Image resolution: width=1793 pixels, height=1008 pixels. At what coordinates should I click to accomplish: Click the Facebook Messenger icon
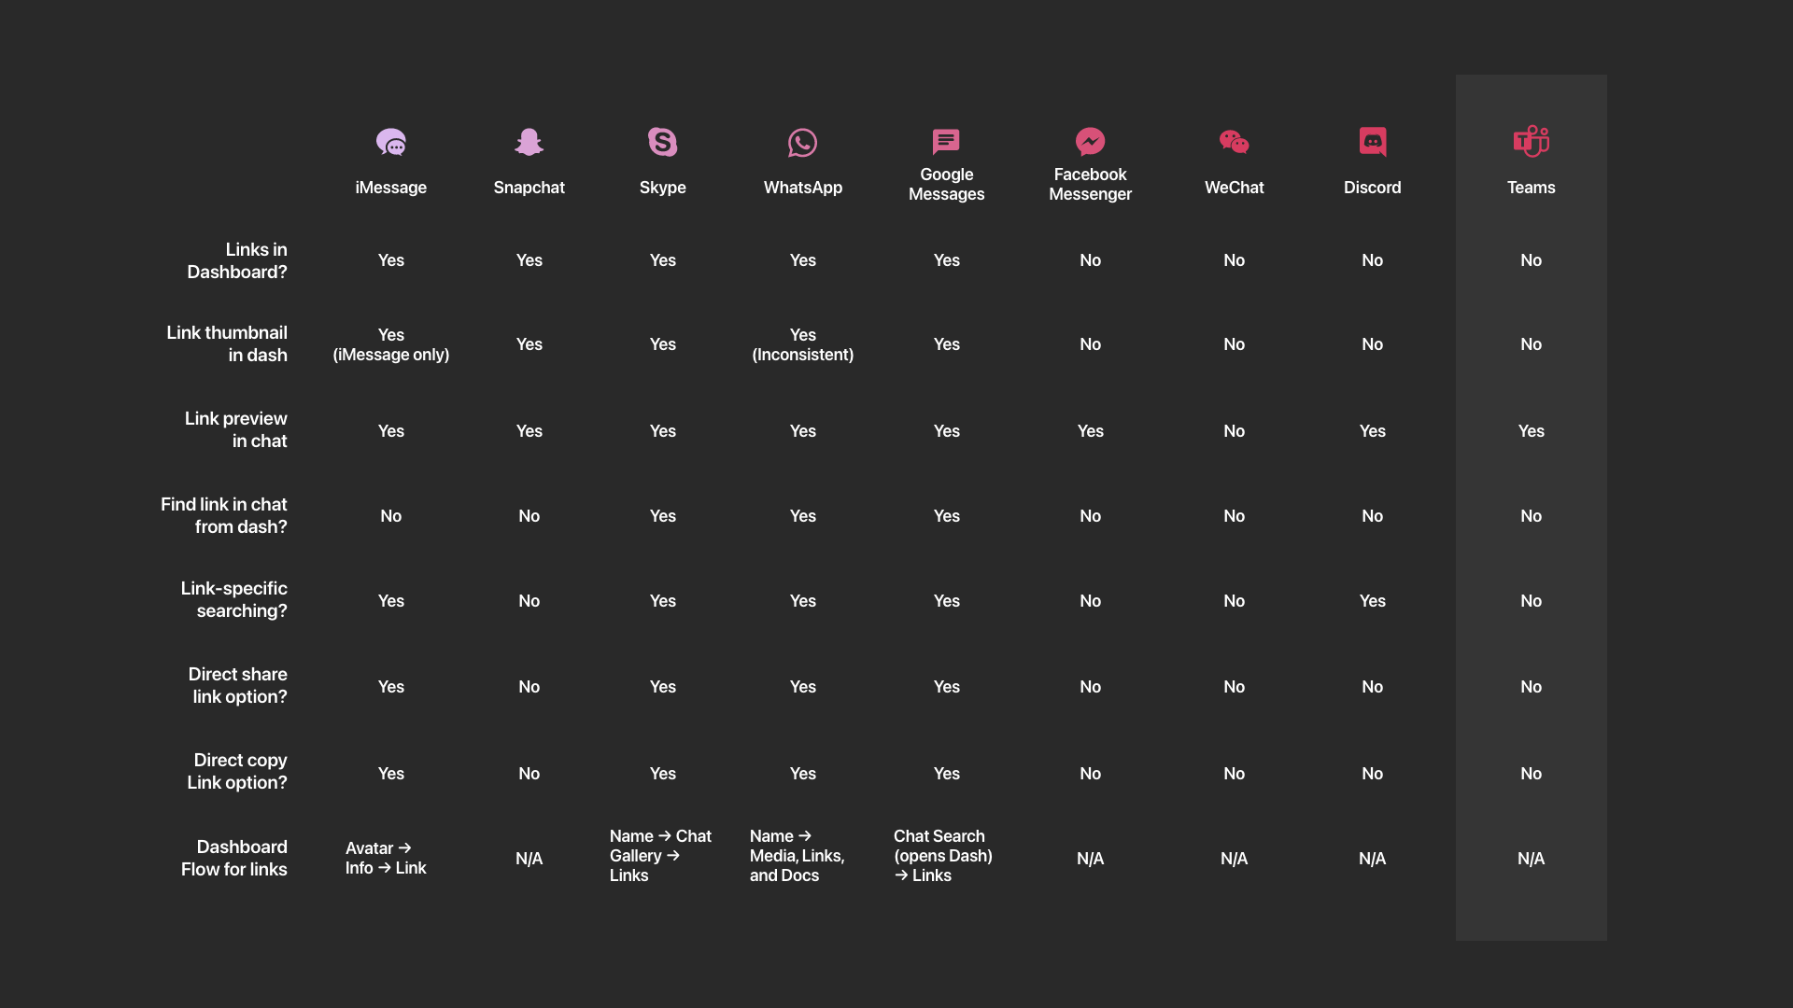click(1090, 142)
